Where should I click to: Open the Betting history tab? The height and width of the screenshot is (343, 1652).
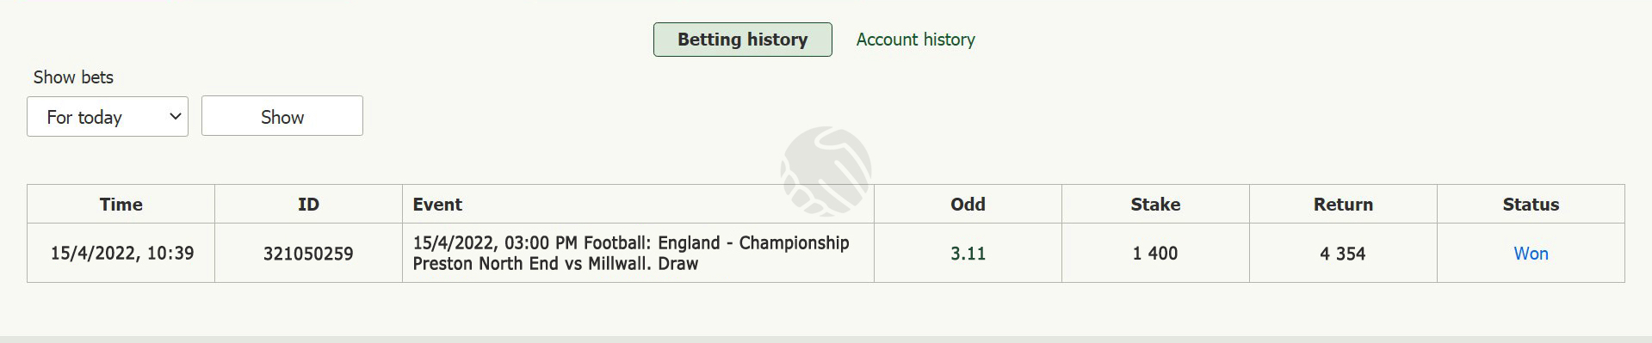pos(743,40)
